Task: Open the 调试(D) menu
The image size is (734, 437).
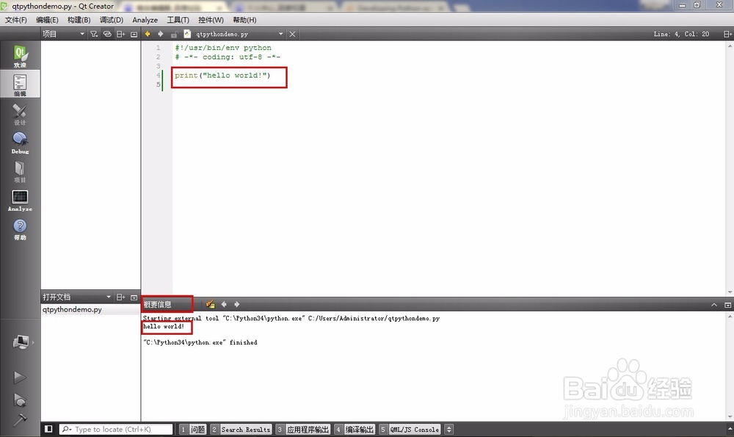Action: [x=112, y=20]
